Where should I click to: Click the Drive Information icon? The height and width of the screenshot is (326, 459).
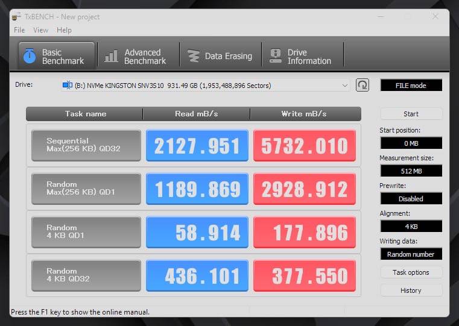click(x=276, y=56)
